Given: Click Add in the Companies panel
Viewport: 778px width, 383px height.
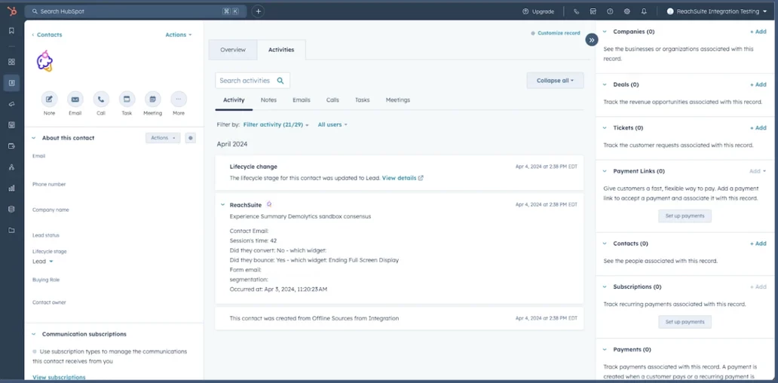Looking at the screenshot, I should click(x=758, y=31).
